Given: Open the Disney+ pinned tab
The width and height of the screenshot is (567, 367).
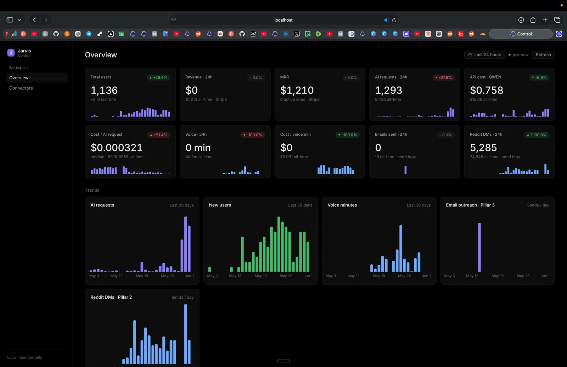Looking at the screenshot, I should (351, 34).
